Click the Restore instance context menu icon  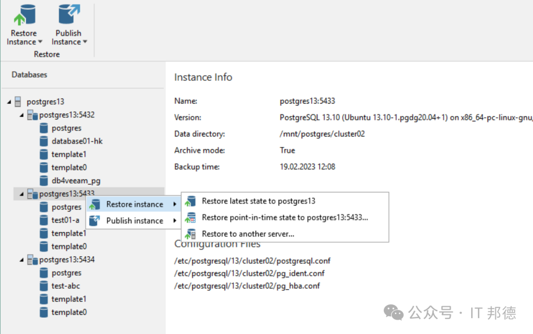[94, 204]
